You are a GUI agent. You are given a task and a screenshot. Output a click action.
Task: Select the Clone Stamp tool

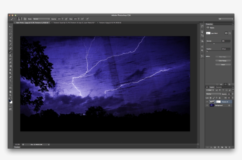tap(10, 55)
